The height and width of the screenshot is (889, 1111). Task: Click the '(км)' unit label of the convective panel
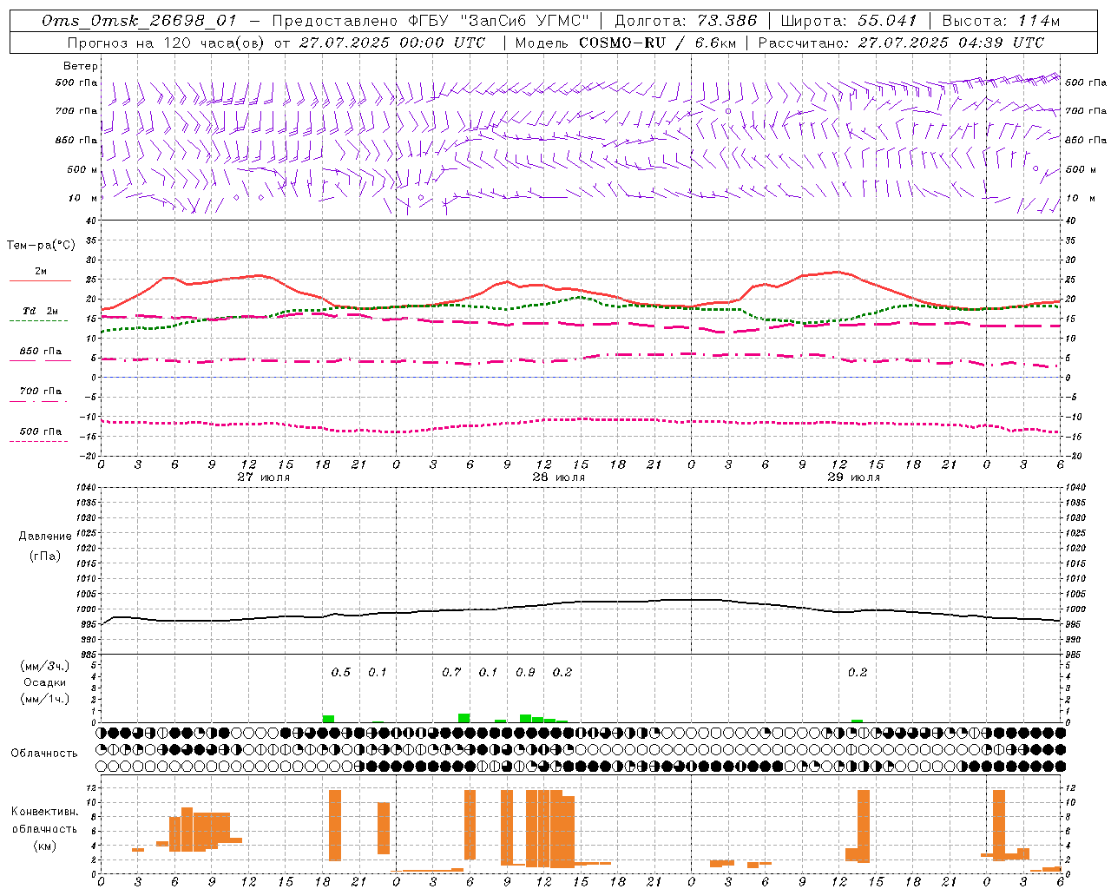pos(45,846)
